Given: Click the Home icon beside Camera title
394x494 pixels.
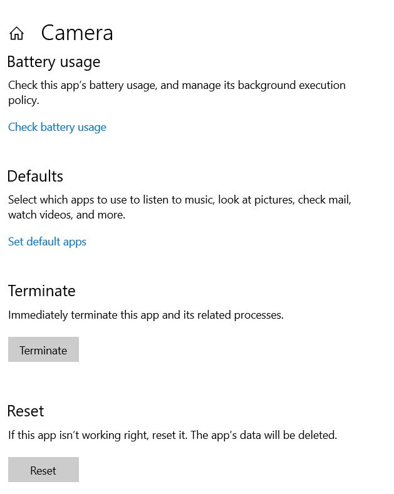Looking at the screenshot, I should pyautogui.click(x=16, y=33).
